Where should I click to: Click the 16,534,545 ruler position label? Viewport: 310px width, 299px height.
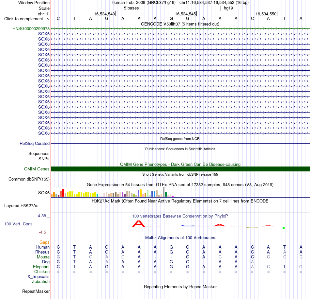coord(185,14)
